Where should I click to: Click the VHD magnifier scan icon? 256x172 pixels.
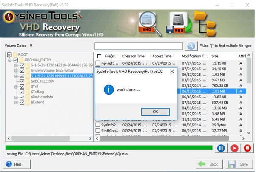pos(149,24)
